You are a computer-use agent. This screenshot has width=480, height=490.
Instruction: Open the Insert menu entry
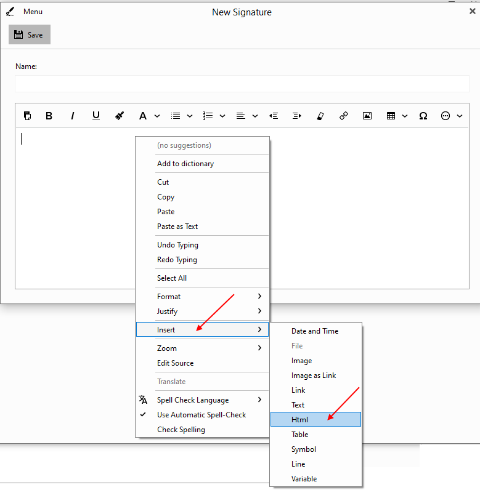point(202,329)
